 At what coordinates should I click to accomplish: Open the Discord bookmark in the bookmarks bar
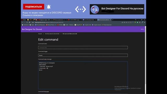coord(40,25)
